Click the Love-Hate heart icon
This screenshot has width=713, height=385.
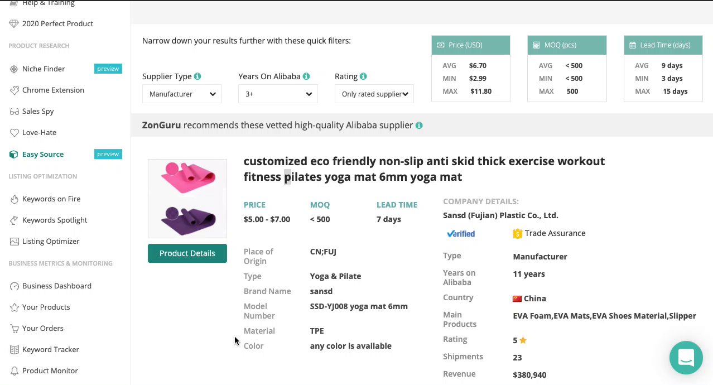click(x=14, y=132)
